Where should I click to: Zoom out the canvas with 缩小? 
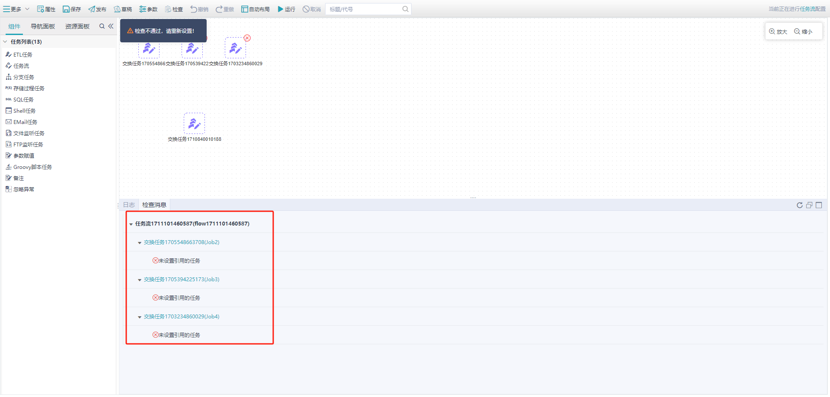point(803,32)
